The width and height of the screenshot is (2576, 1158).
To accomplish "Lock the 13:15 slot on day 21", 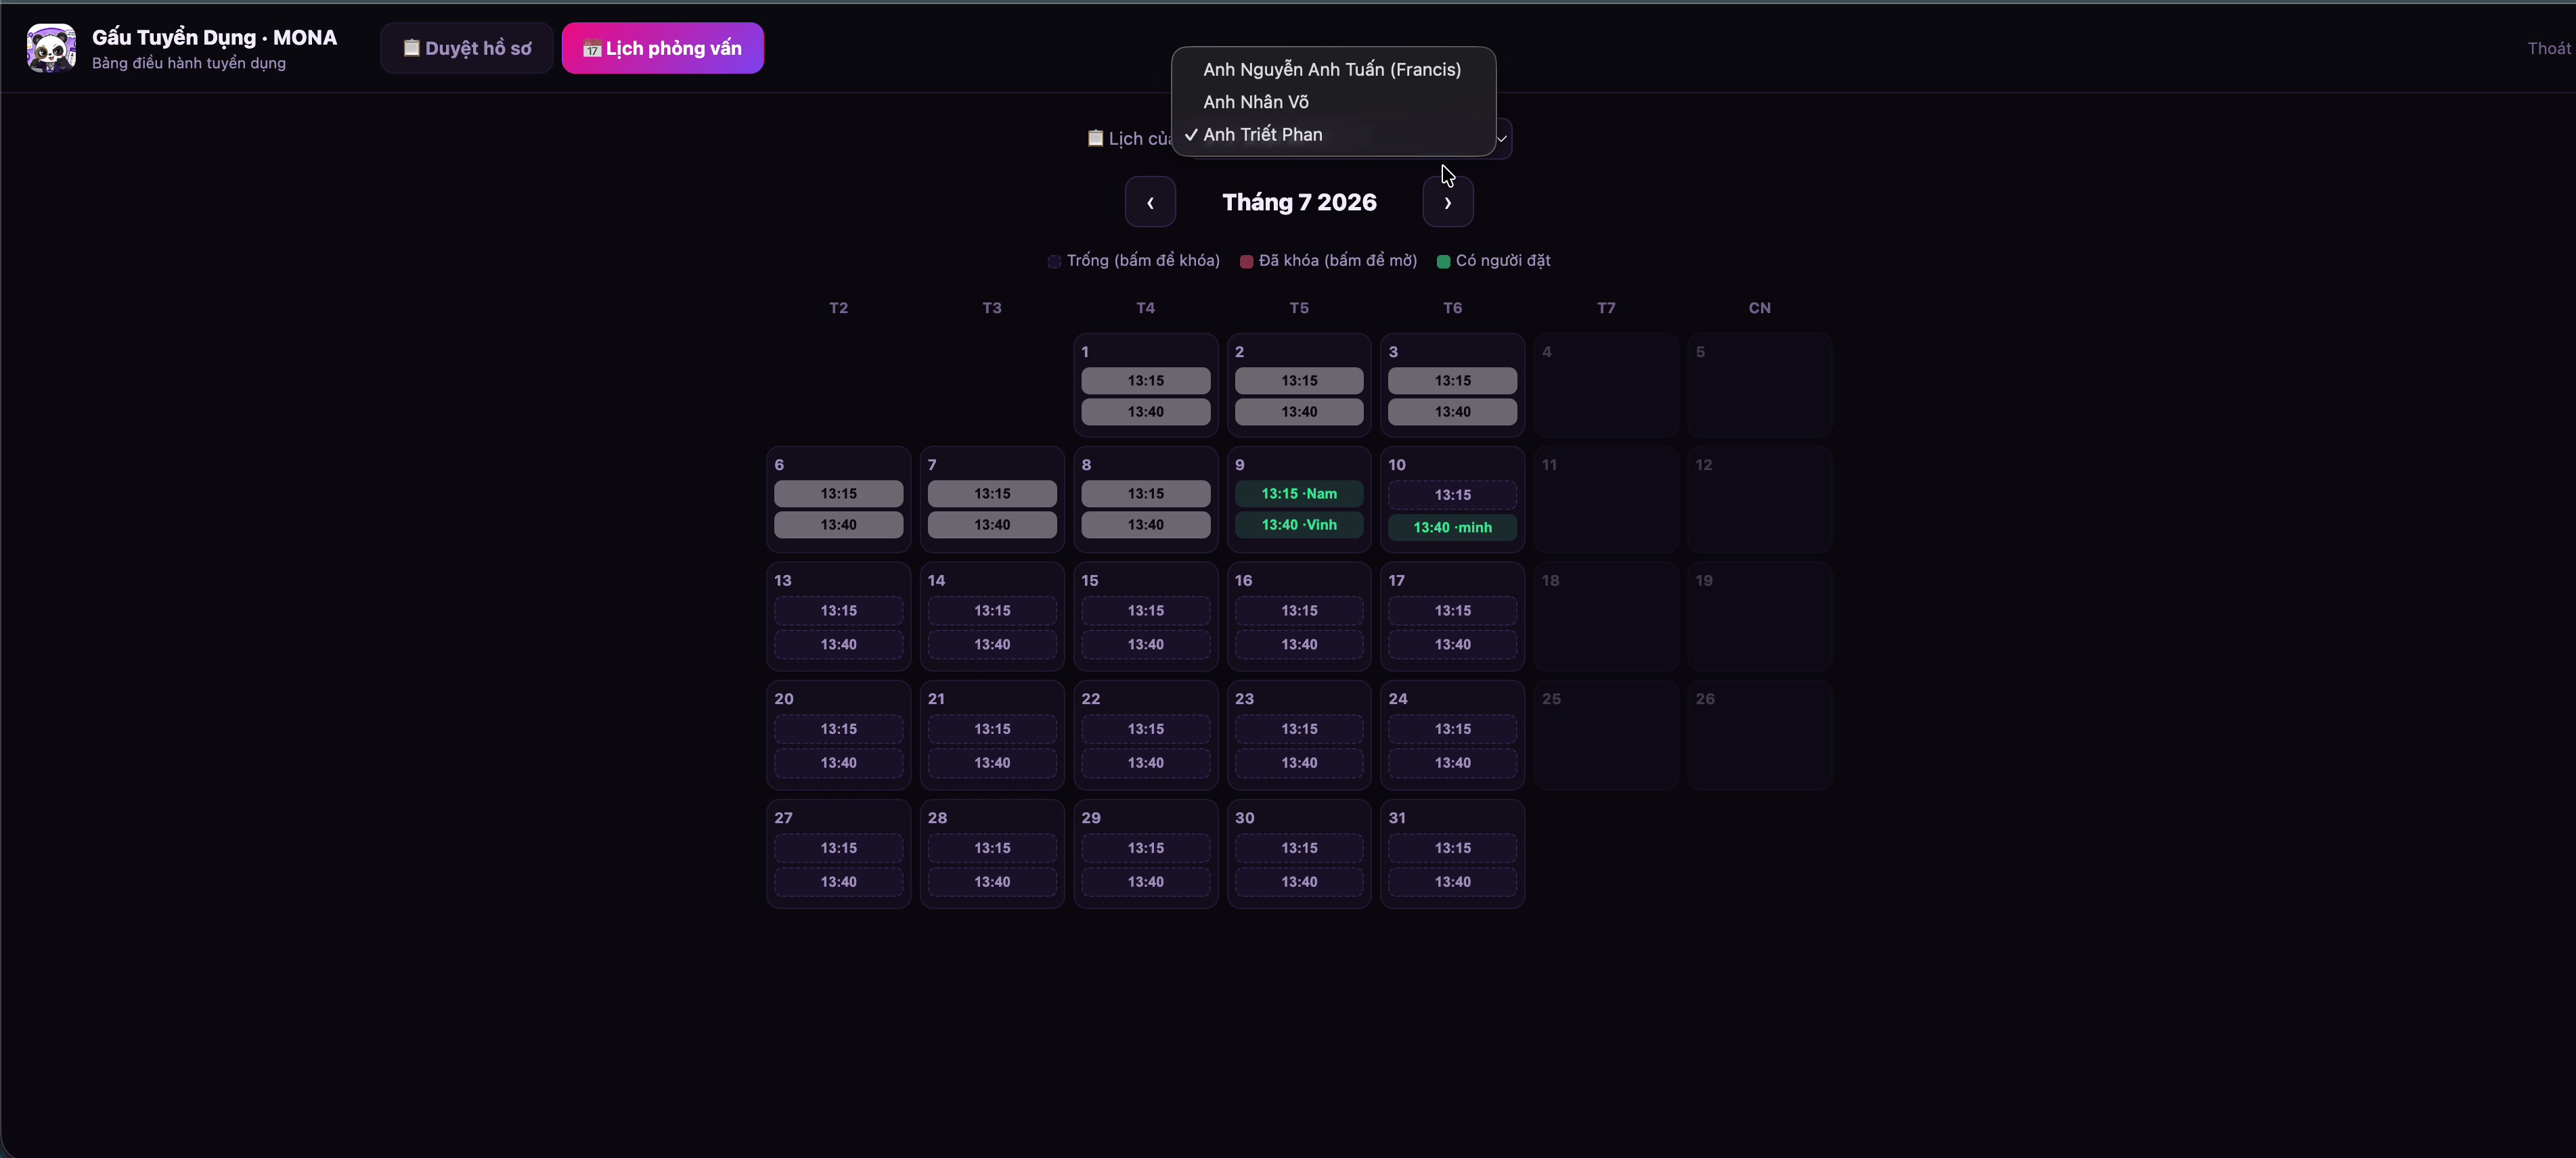I will tap(992, 729).
